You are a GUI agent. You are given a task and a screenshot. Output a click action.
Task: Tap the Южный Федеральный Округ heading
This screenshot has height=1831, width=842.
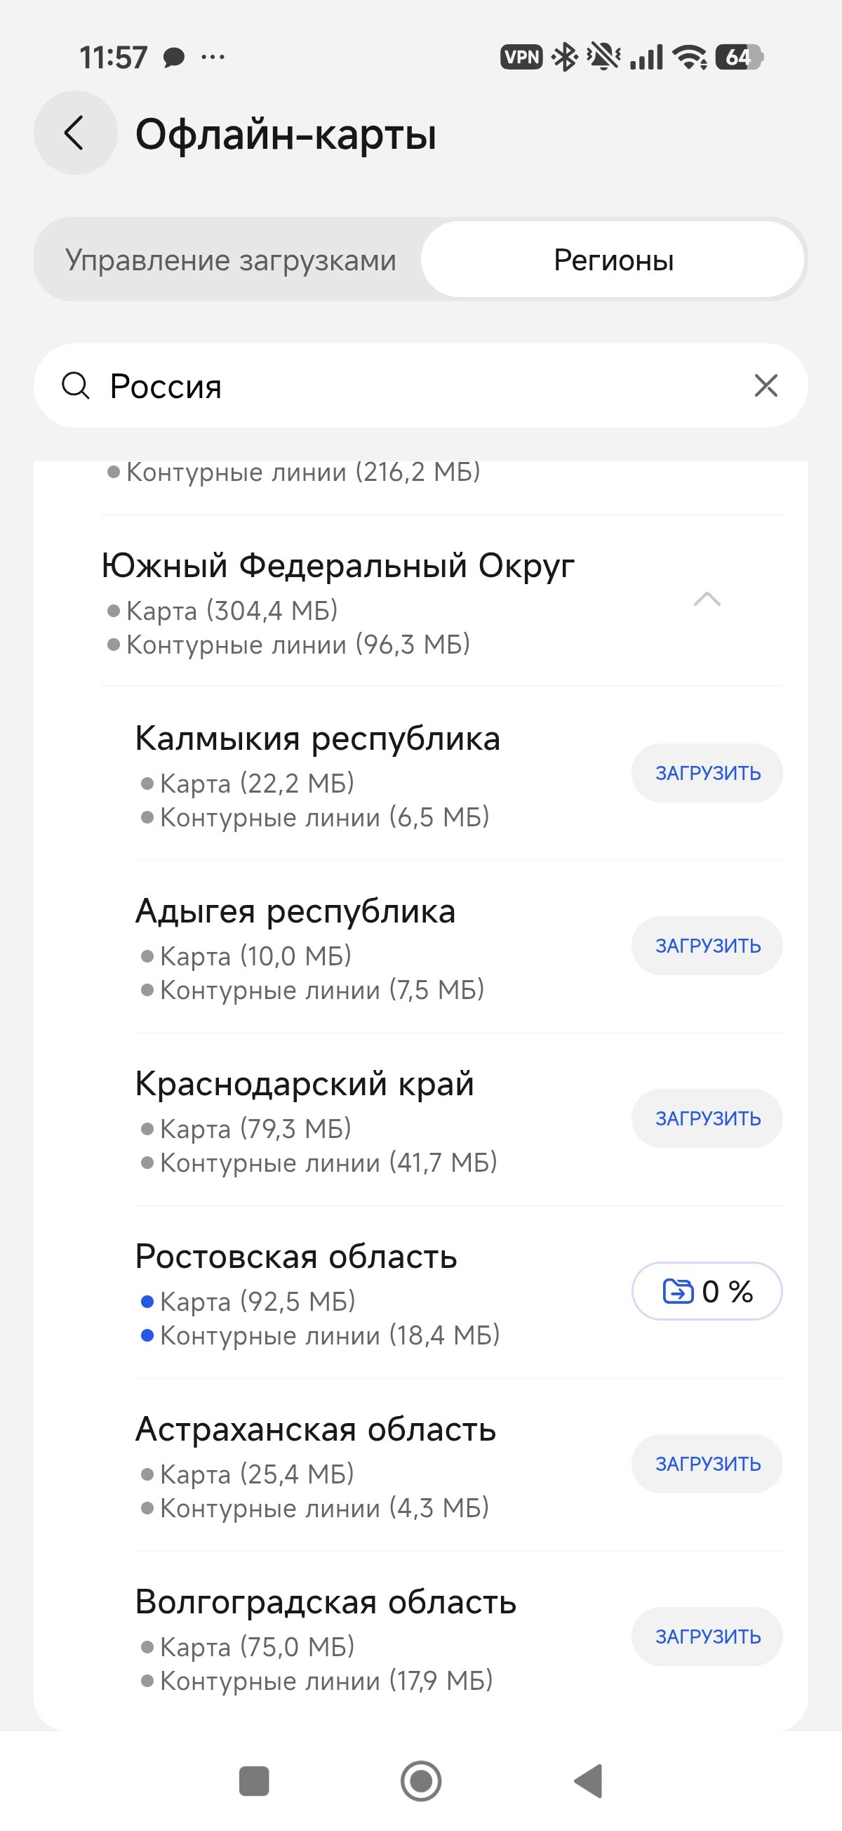(338, 567)
